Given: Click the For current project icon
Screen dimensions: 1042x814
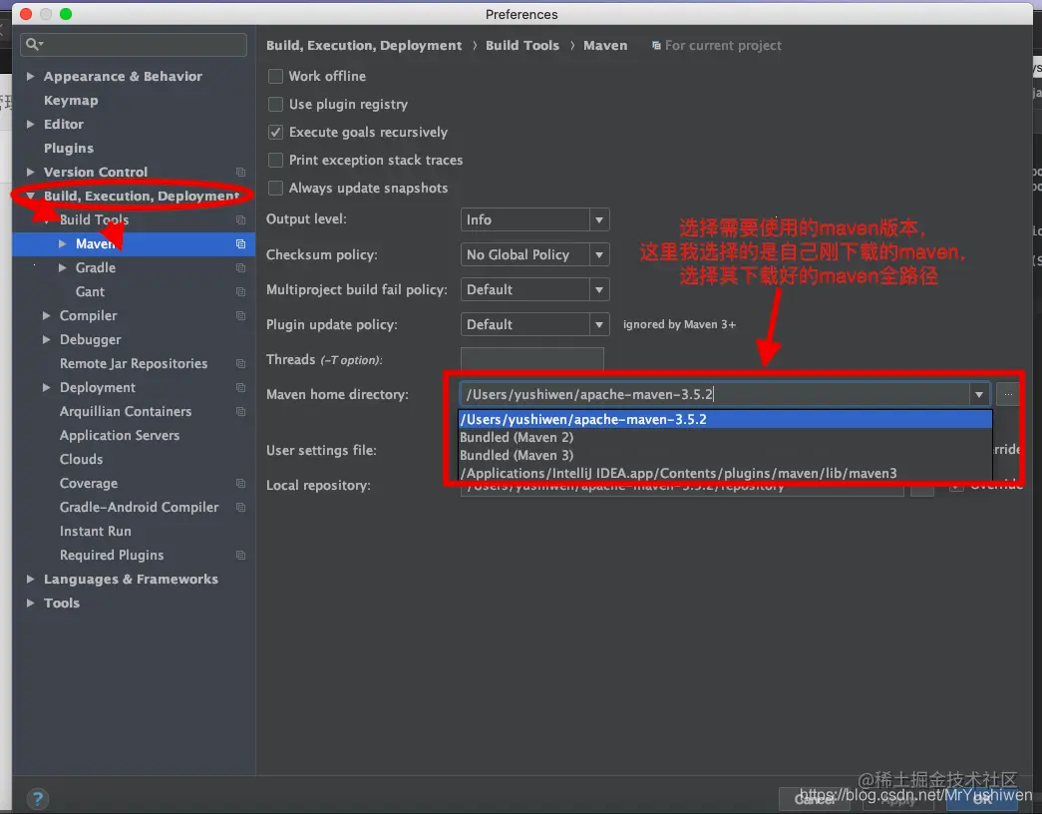Looking at the screenshot, I should (656, 46).
